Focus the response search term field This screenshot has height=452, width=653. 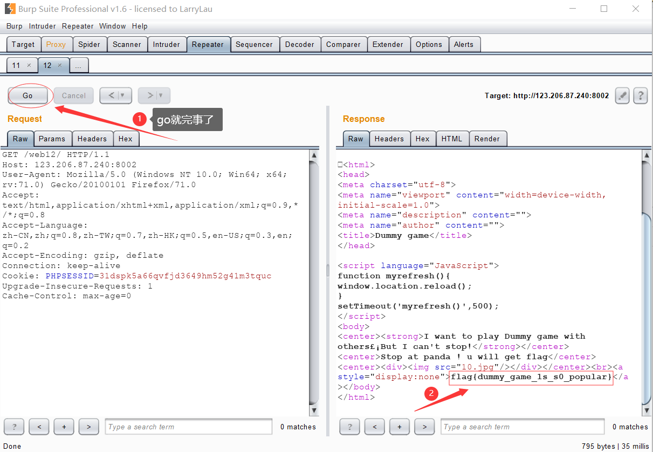[523, 427]
